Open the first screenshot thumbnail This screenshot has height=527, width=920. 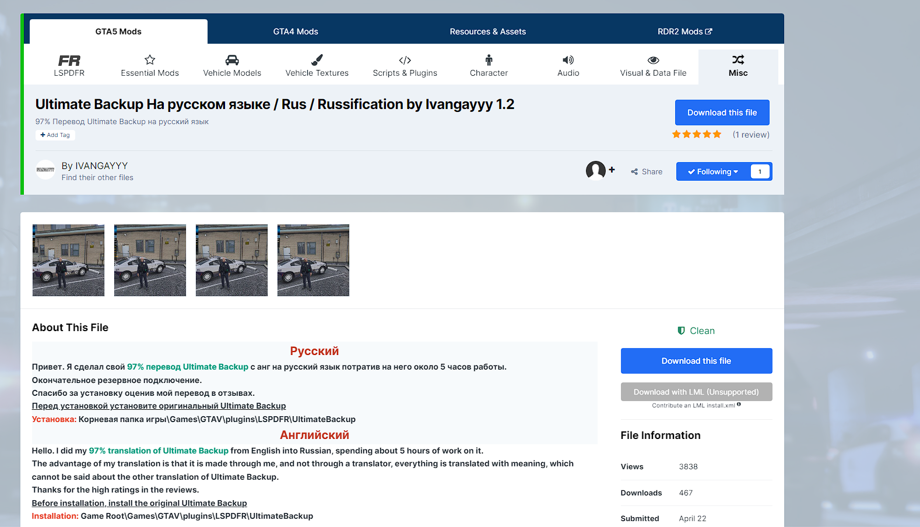pos(68,260)
